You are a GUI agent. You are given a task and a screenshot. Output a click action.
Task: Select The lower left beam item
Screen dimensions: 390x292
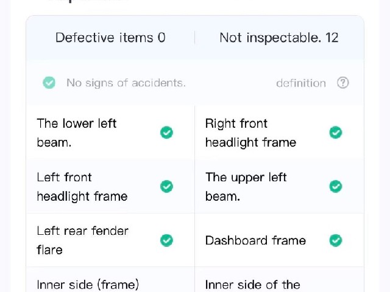pos(110,133)
